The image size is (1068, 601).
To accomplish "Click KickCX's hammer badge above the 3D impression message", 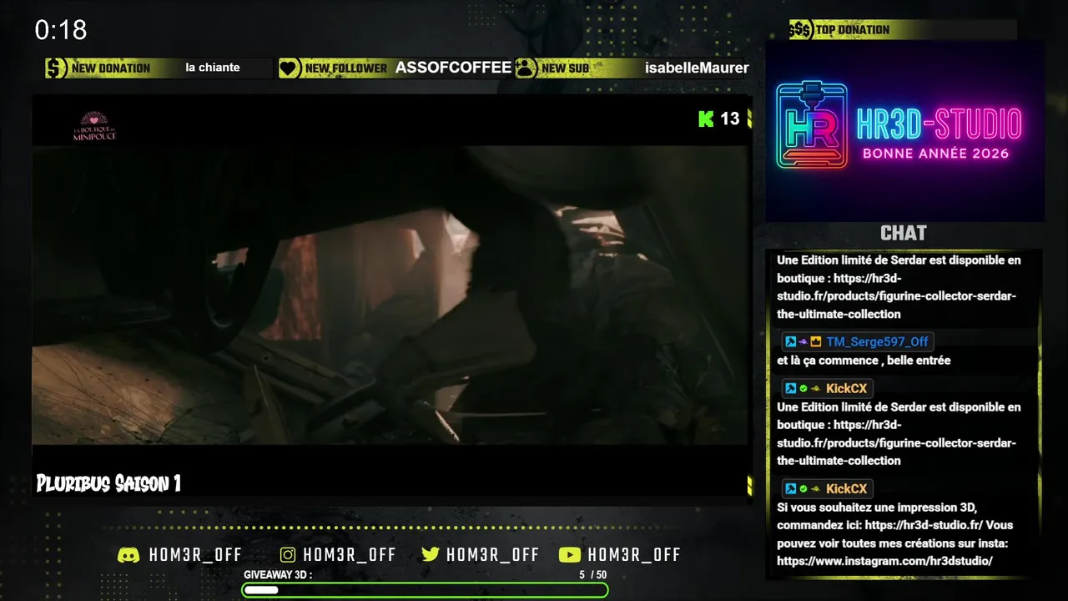I will point(789,489).
